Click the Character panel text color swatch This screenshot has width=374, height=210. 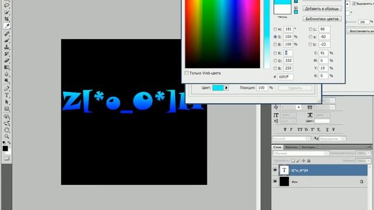pyautogui.click(x=322, y=121)
